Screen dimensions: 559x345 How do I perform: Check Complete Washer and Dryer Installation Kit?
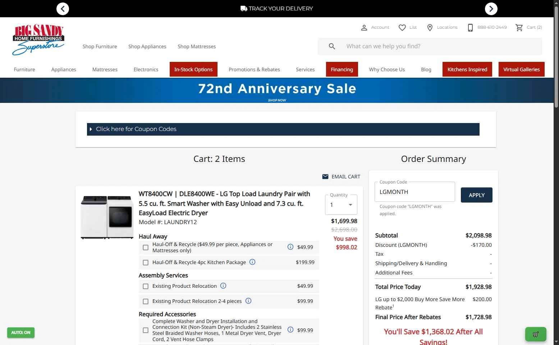click(146, 330)
